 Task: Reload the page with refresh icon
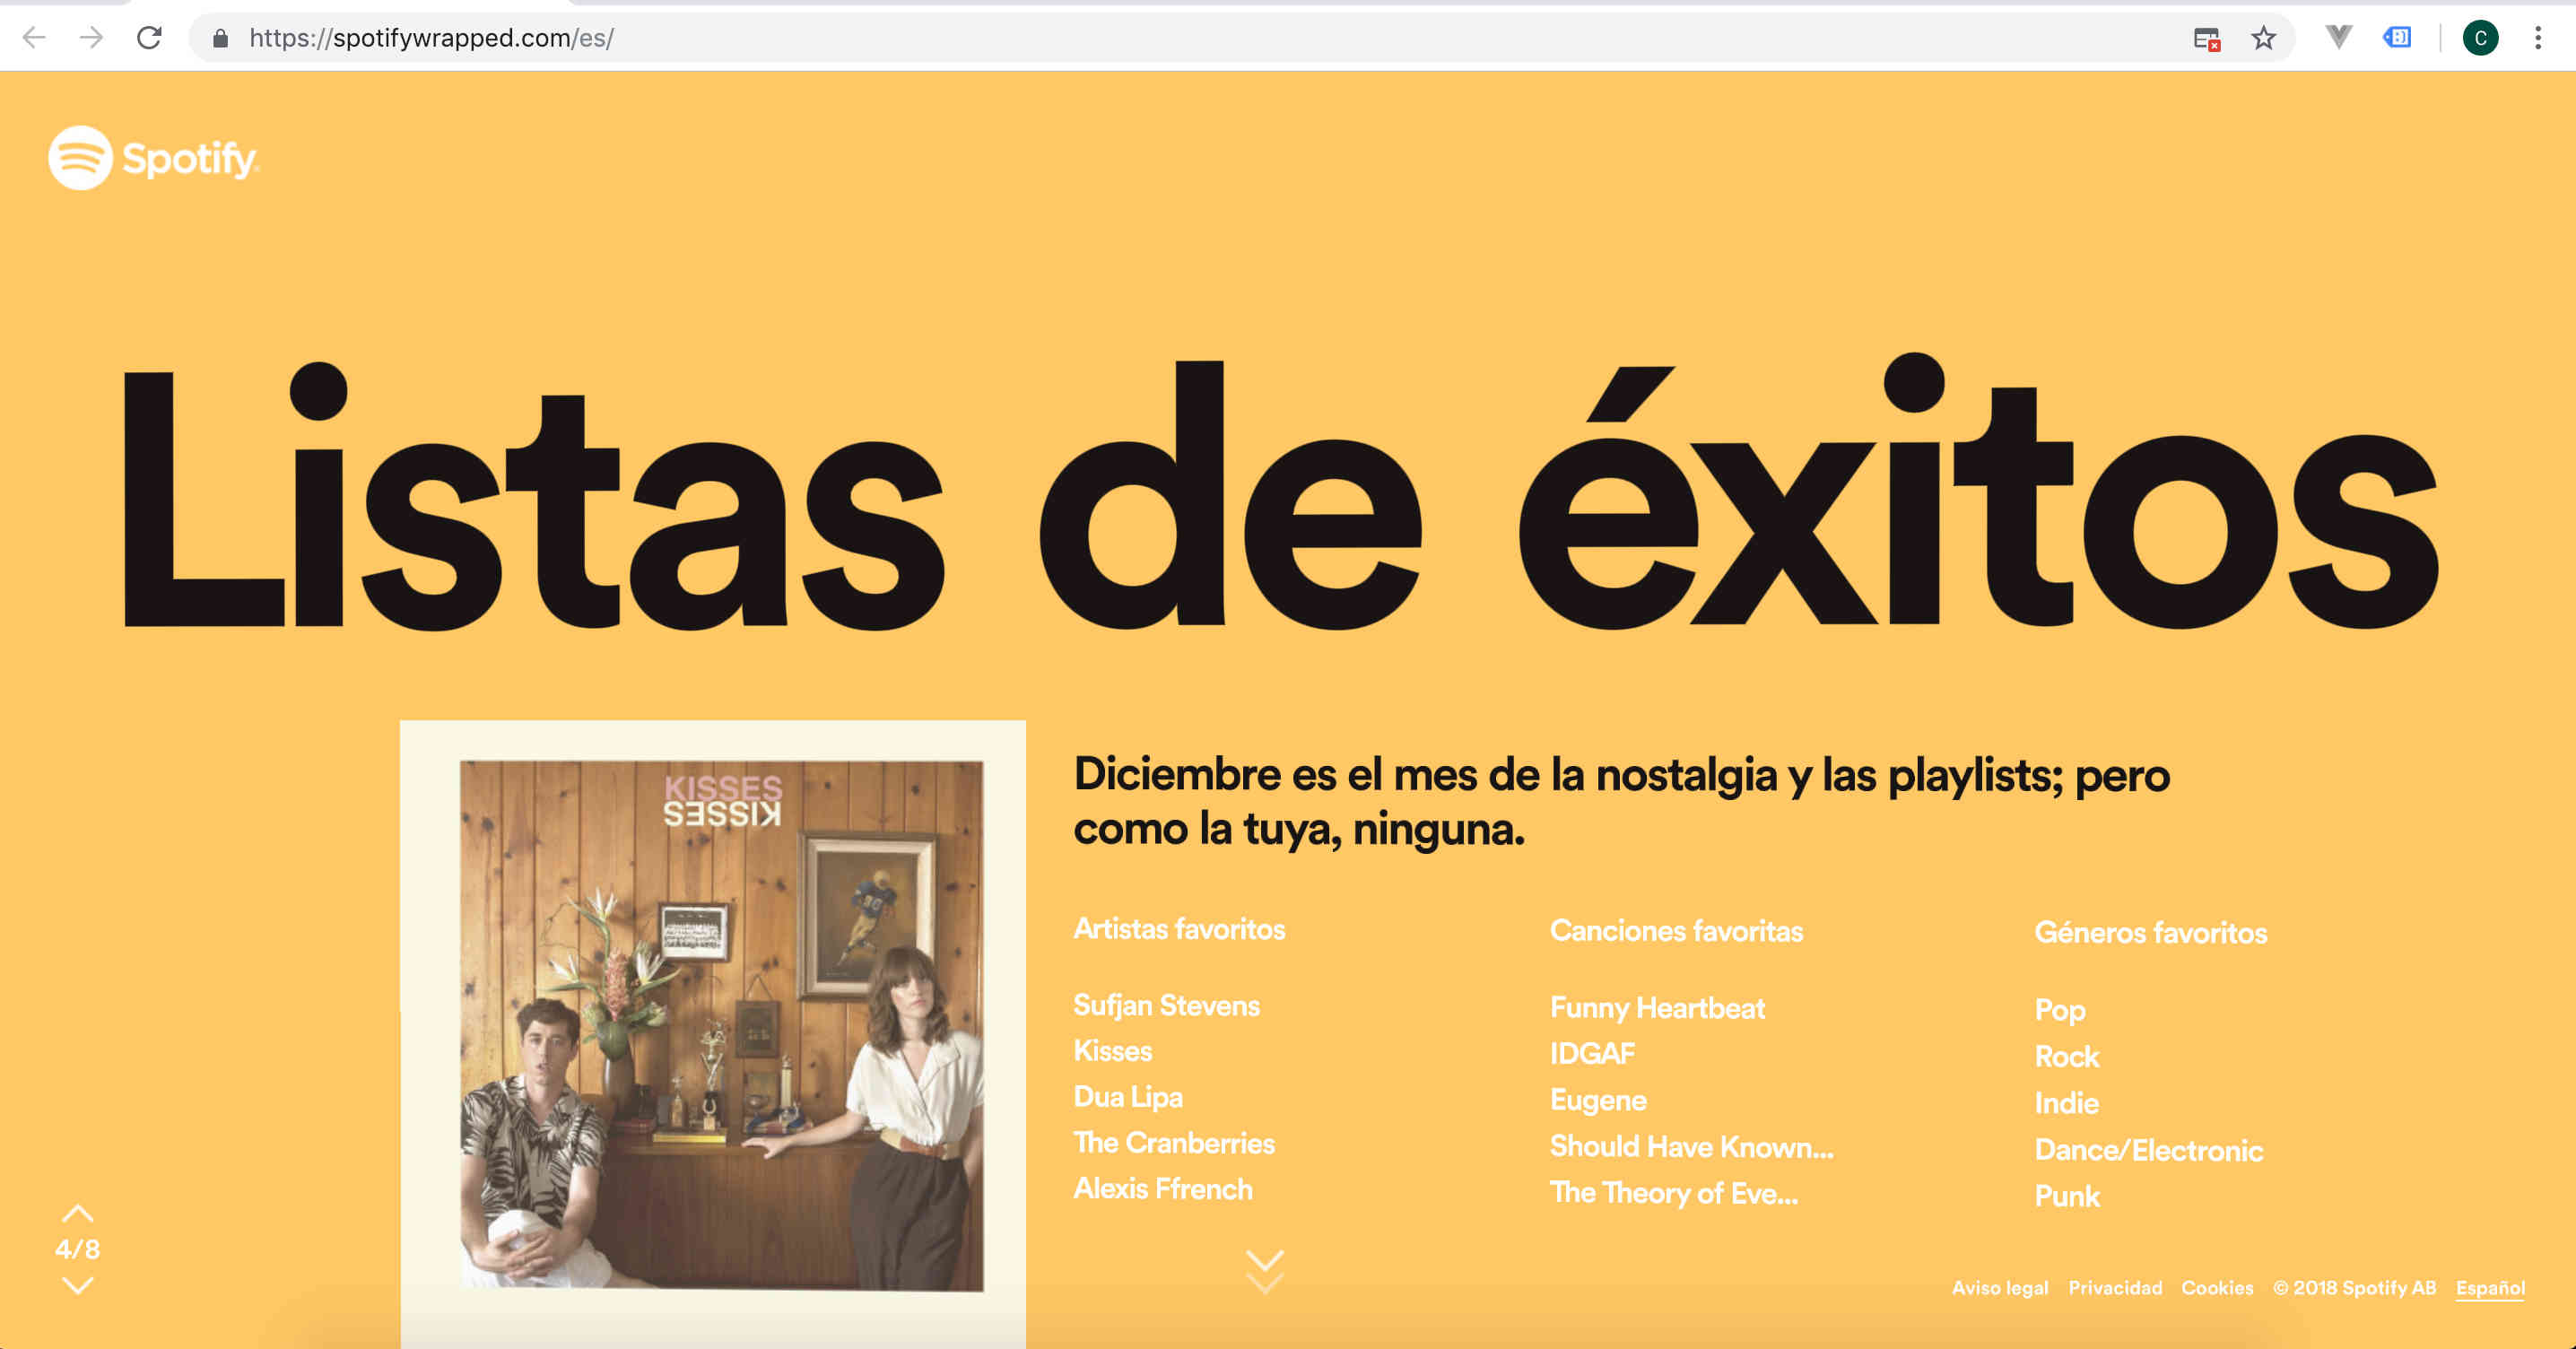(149, 38)
